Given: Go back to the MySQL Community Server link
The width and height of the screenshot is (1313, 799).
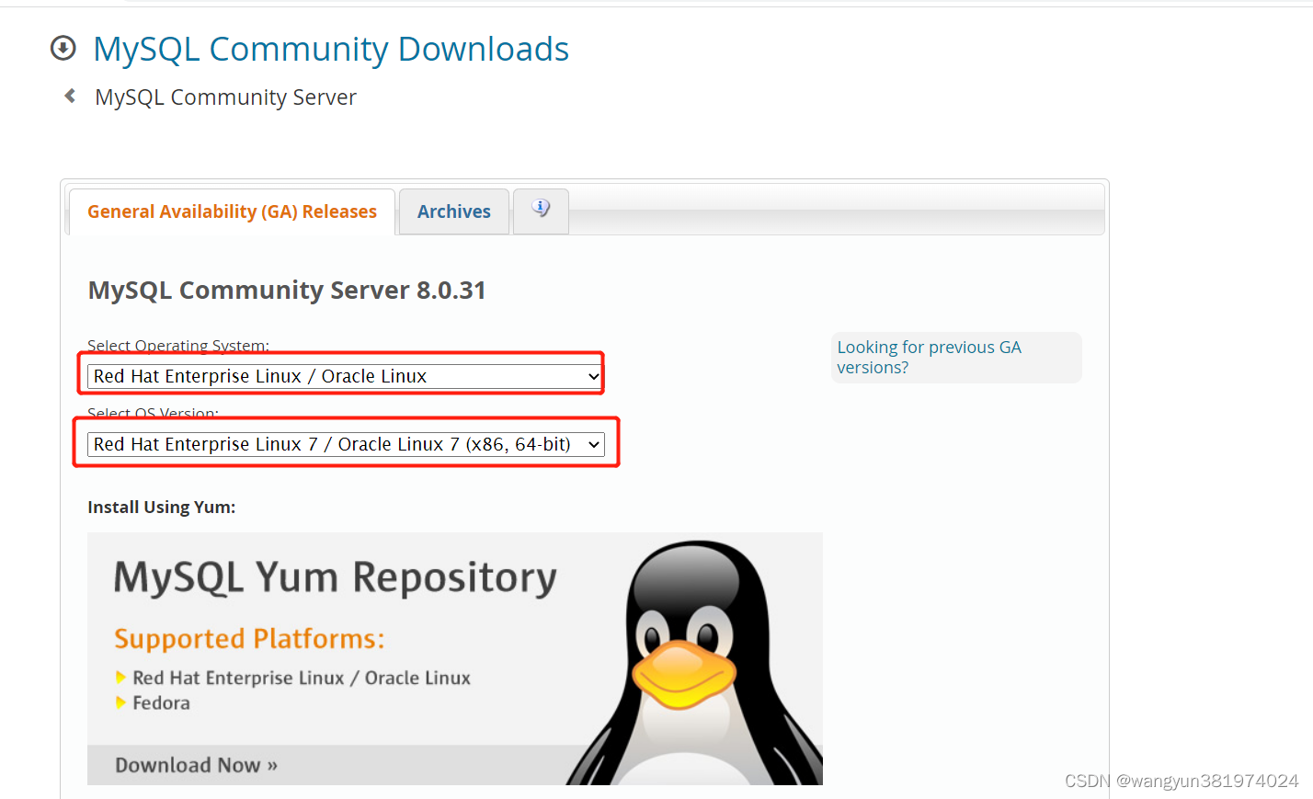Looking at the screenshot, I should tap(225, 97).
